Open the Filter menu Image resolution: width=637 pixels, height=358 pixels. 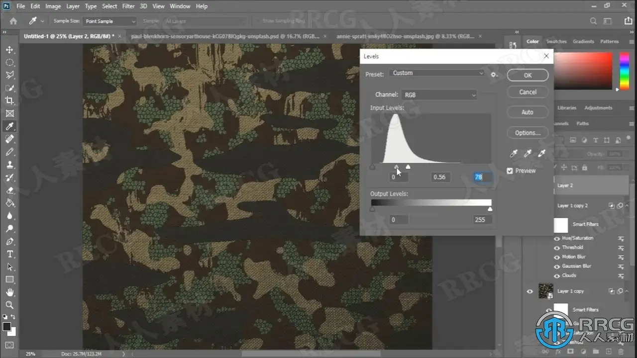click(x=128, y=6)
